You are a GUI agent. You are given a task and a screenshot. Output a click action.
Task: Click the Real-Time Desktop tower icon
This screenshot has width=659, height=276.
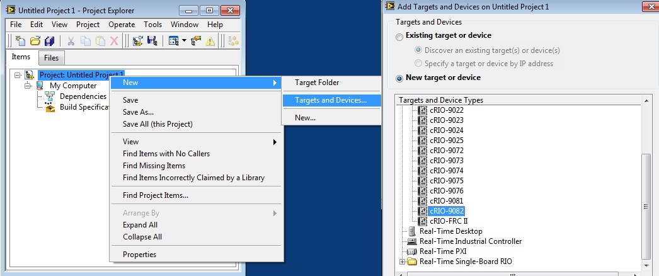411,231
